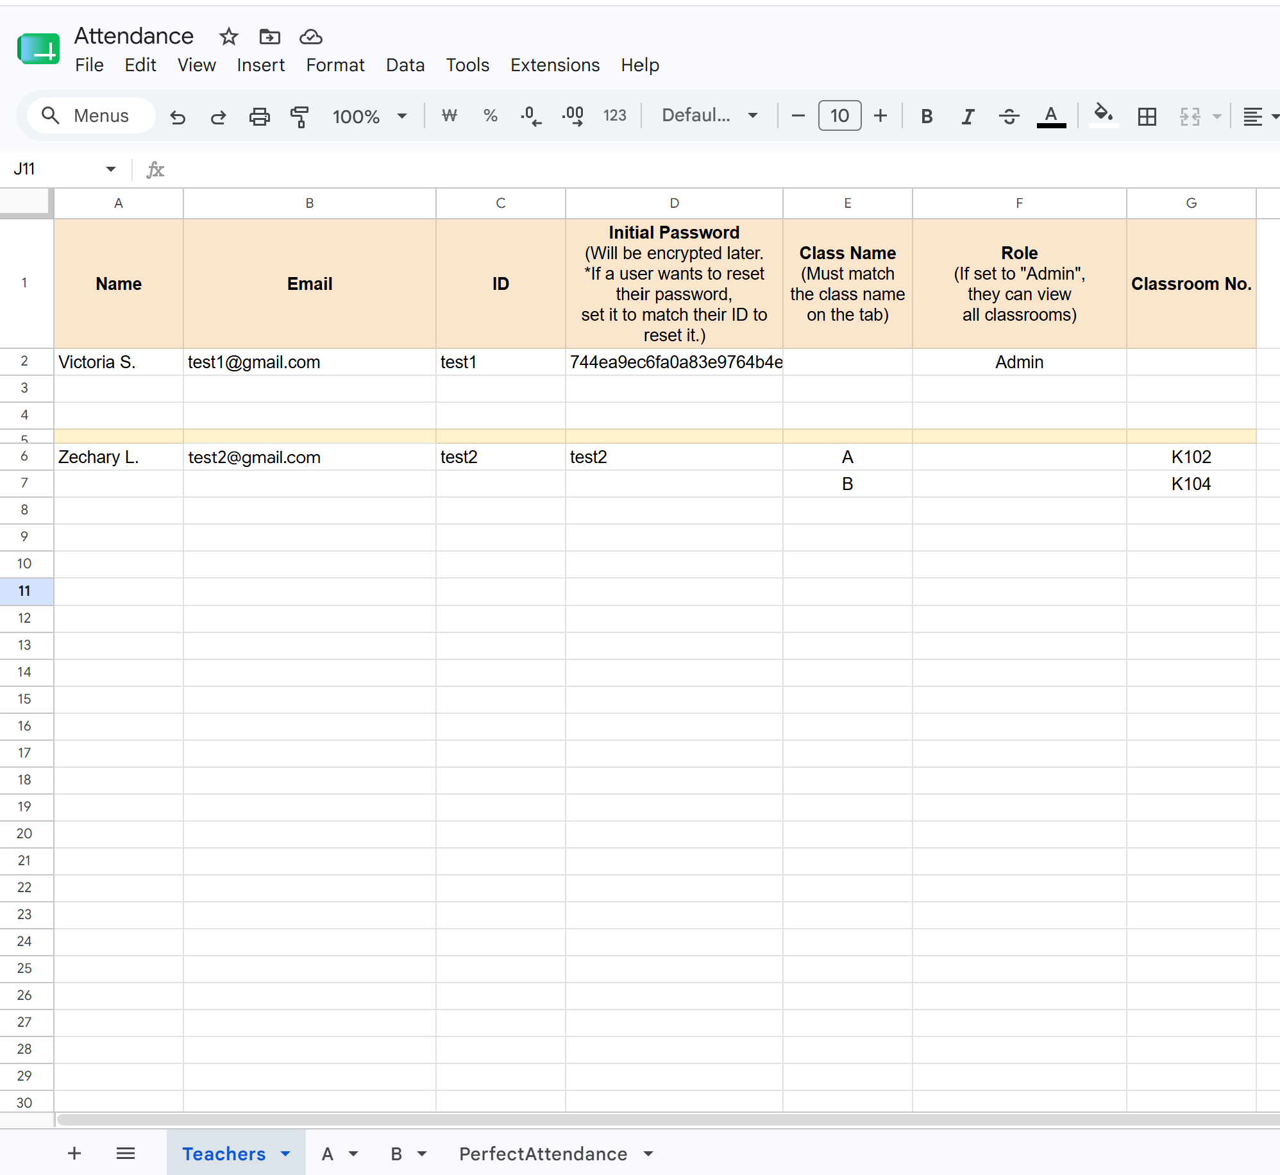This screenshot has height=1175, width=1280.
Task: Select the Teachers sheet tab
Action: pyautogui.click(x=224, y=1154)
